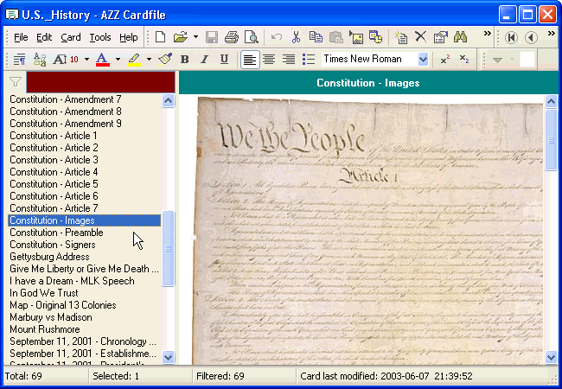Insert picture icon in toolbar
This screenshot has height=389, width=562.
point(356,37)
